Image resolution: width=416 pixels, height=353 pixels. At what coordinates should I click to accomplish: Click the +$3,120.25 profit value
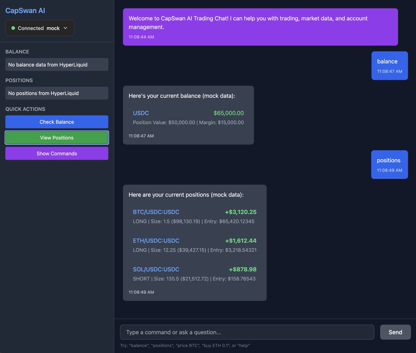pos(241,212)
